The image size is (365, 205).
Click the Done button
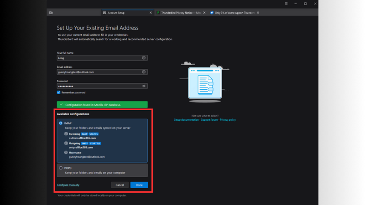tap(139, 185)
